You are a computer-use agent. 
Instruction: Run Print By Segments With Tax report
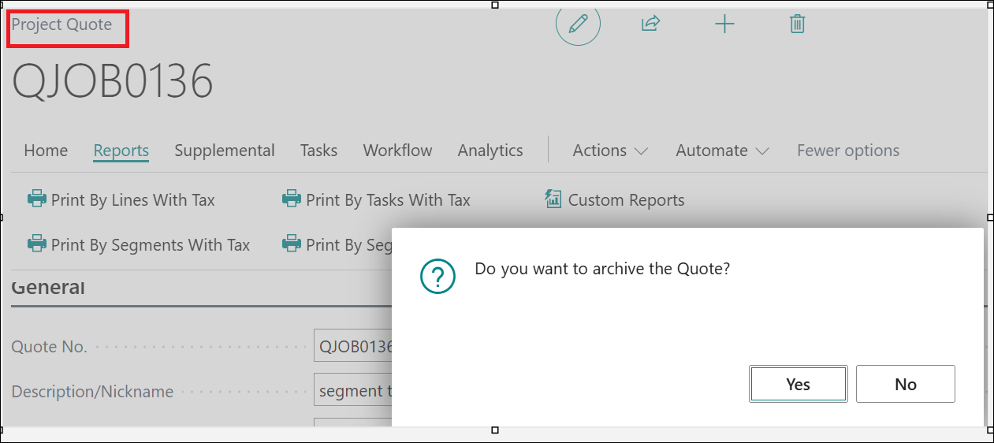pos(139,245)
